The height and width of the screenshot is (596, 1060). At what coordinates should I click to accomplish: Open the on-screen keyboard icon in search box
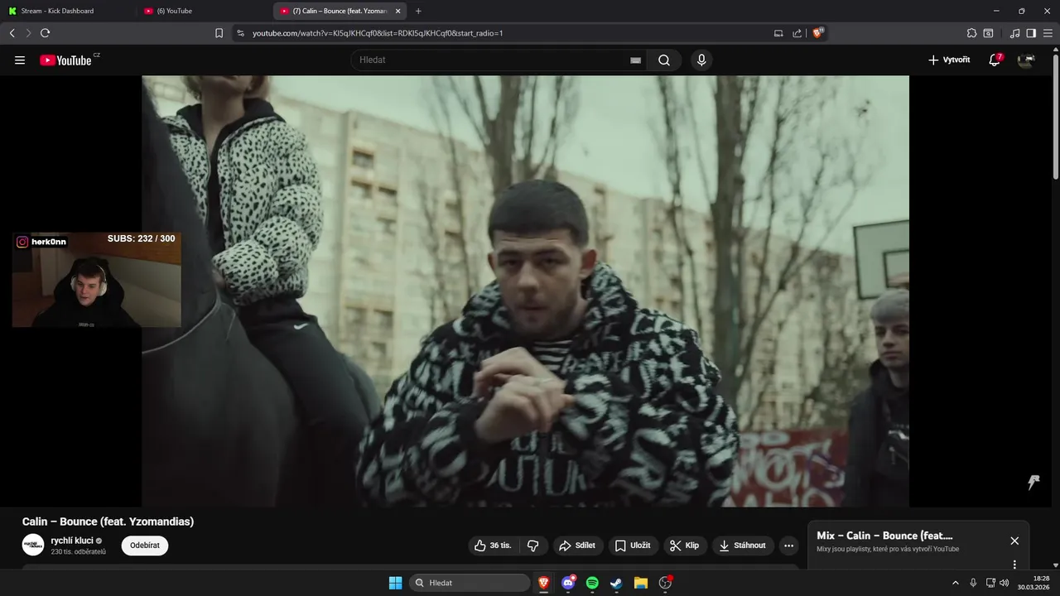(x=635, y=60)
